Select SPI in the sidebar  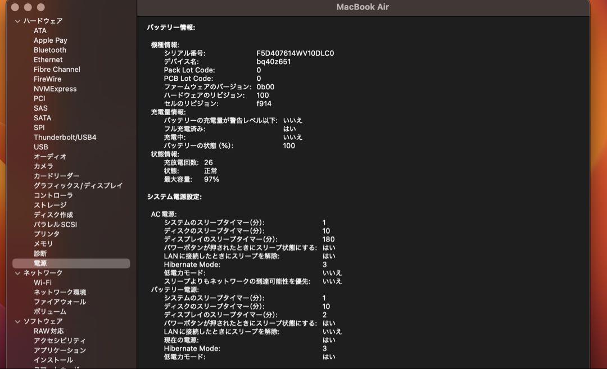39,127
